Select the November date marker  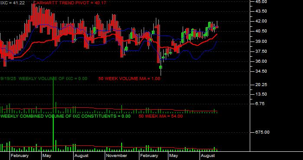[x=117, y=156]
